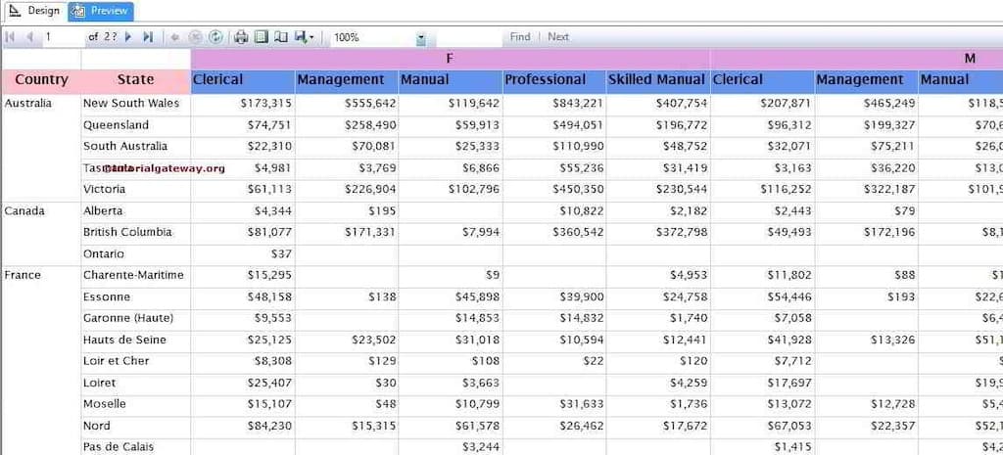Click the back to parent report arrow
Image resolution: width=1003 pixels, height=455 pixels.
[174, 37]
